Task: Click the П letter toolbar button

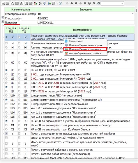Action: [x=94, y=3]
